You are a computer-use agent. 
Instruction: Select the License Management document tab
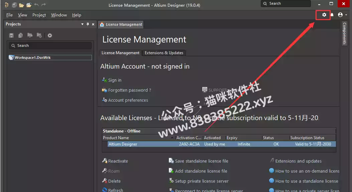point(121,24)
